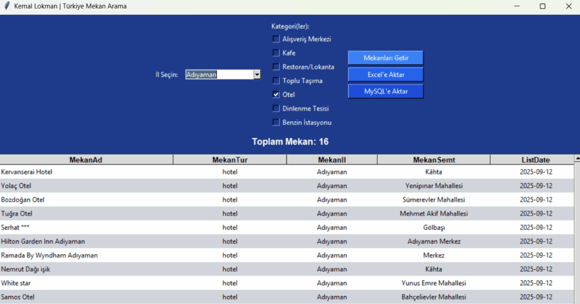The height and width of the screenshot is (304, 580).
Task: Sort by the MekanSemt column header
Action: 433,160
